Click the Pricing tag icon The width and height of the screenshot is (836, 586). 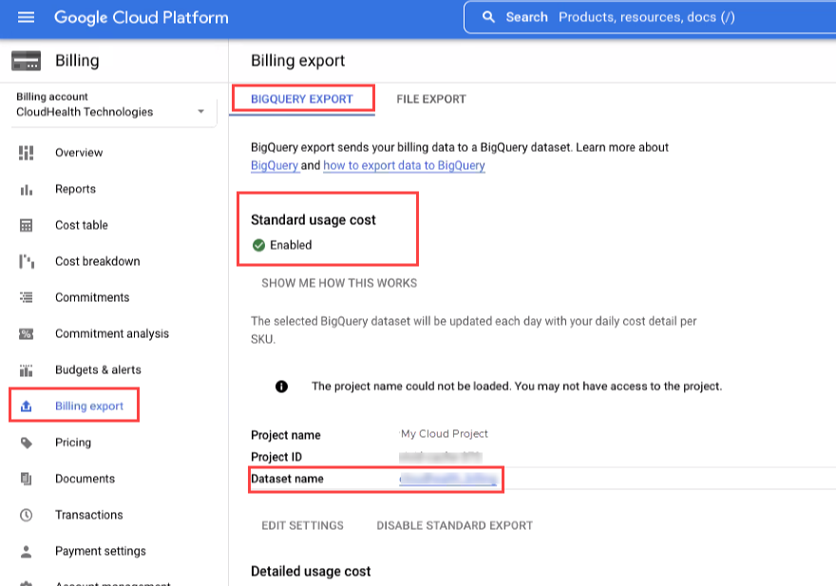27,443
